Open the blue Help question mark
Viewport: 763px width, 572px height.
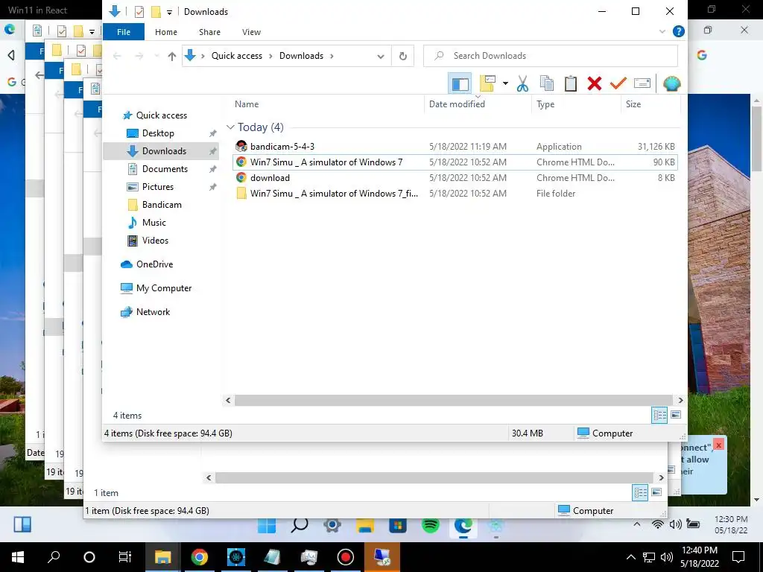[x=678, y=31]
